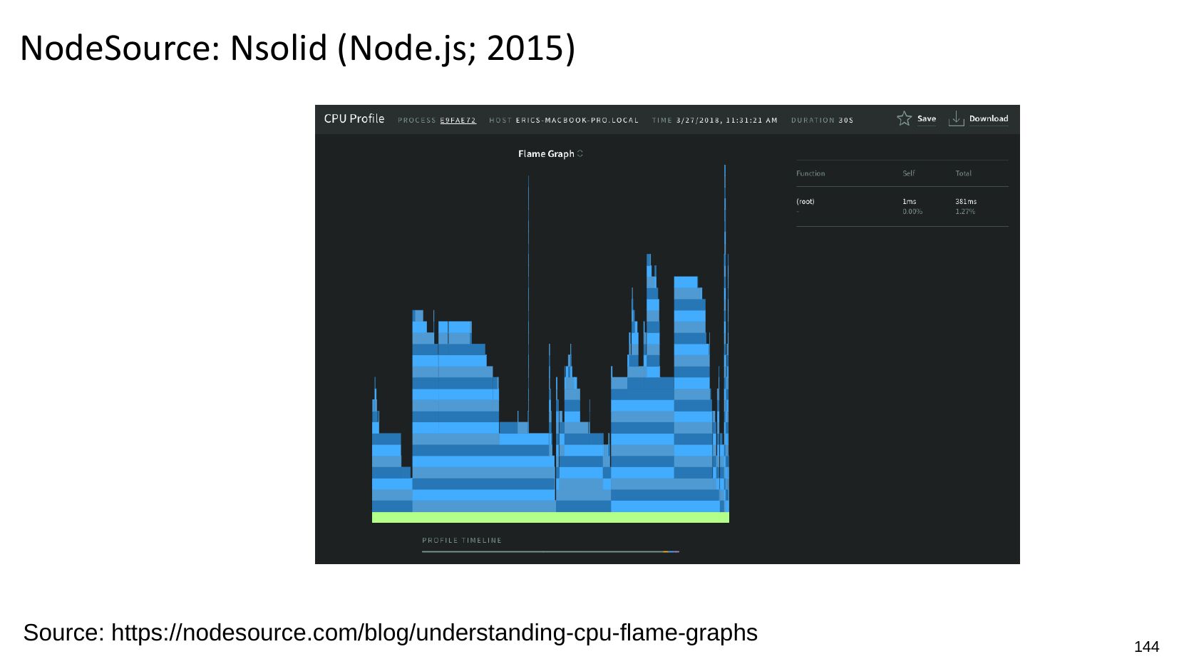This screenshot has height=664, width=1179.
Task: Click the Download text label
Action: pyautogui.click(x=988, y=119)
